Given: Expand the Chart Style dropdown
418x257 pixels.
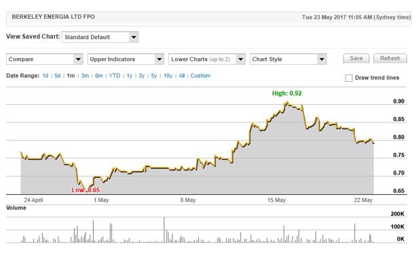Looking at the screenshot, I should coord(288,59).
